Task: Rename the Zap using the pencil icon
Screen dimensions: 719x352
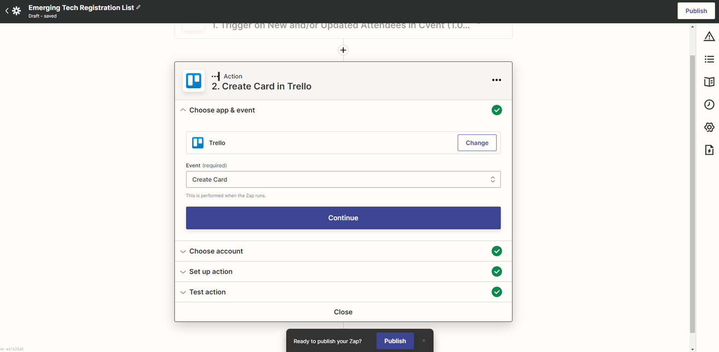Action: 138,7
